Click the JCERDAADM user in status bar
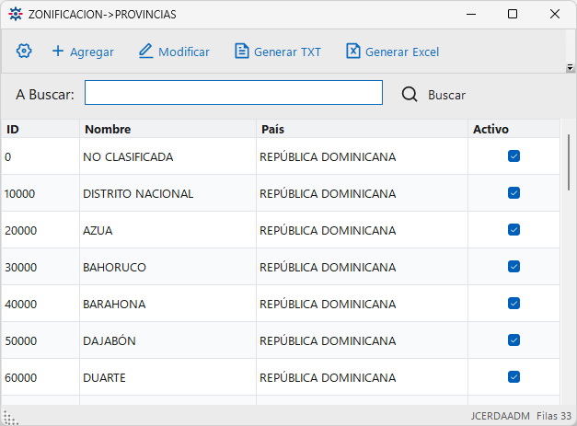577x426 pixels. (x=500, y=416)
